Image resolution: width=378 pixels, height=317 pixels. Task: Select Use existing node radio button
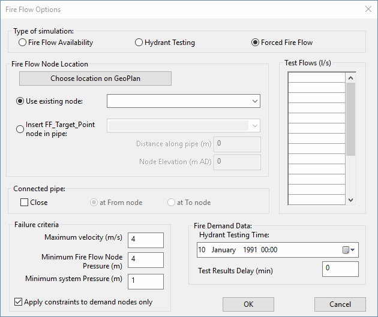20,101
